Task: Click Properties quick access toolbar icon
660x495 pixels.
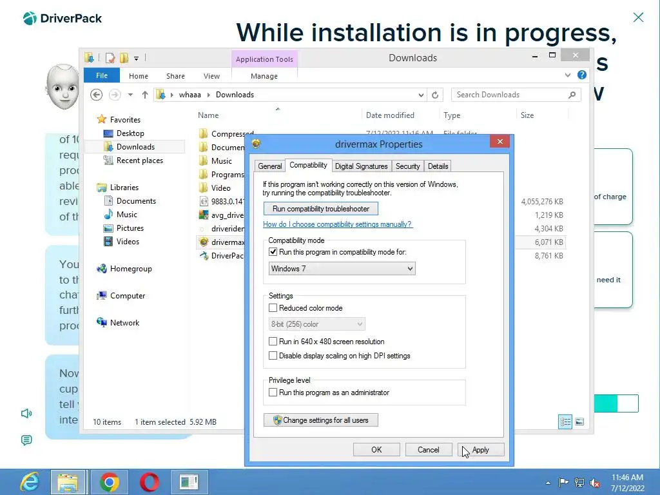Action: [110, 57]
